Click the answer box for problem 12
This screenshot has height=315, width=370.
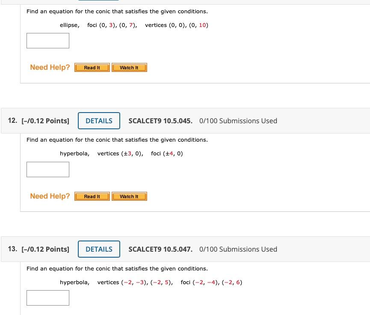click(47, 169)
